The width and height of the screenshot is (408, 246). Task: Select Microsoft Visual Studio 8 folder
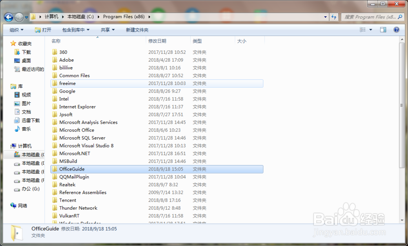pos(86,146)
